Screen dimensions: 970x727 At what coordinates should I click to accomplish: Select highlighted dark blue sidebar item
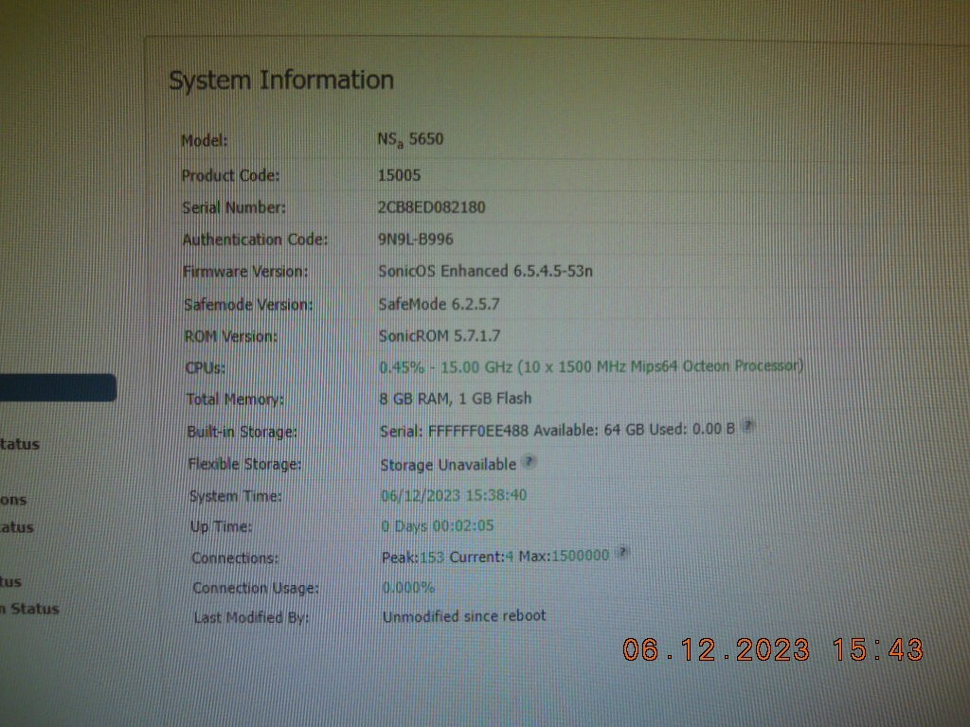[x=58, y=387]
